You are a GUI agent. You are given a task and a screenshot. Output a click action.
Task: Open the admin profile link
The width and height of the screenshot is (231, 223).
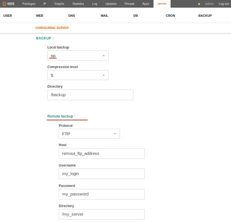(209, 4)
